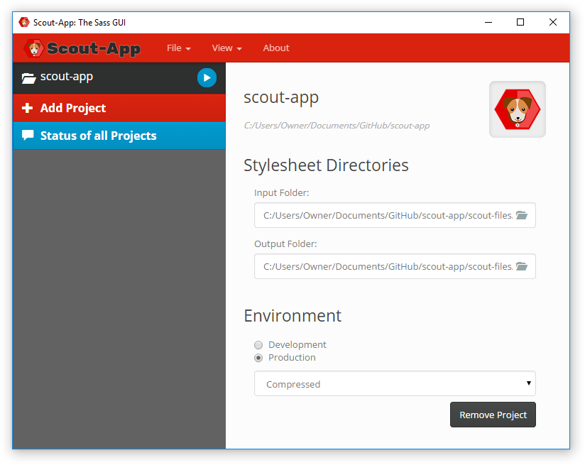The height and width of the screenshot is (465, 585).
Task: Click the scout-app mascot thumbnail image
Action: point(517,109)
